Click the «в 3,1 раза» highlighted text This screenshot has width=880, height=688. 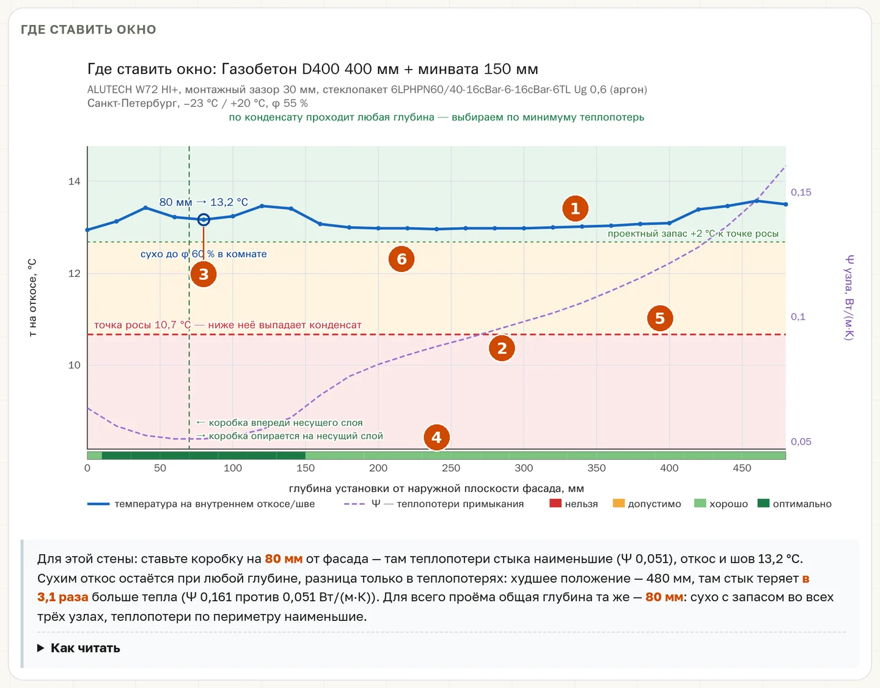63,597
